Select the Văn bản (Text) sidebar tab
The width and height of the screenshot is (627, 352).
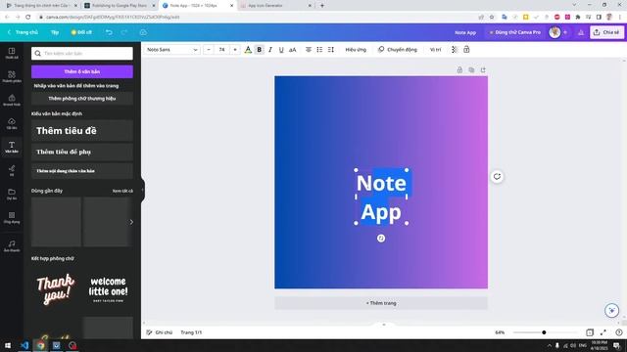pyautogui.click(x=12, y=148)
